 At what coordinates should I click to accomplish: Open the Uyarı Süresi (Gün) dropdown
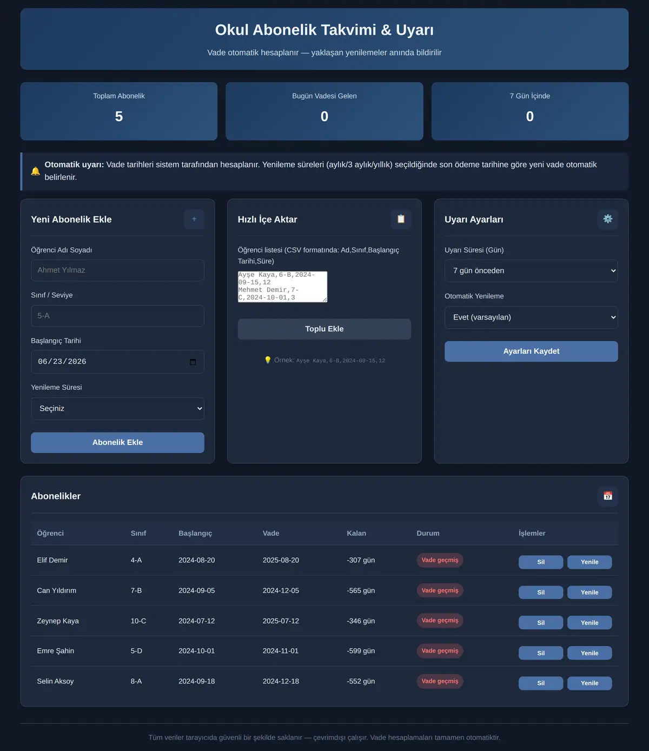point(531,271)
